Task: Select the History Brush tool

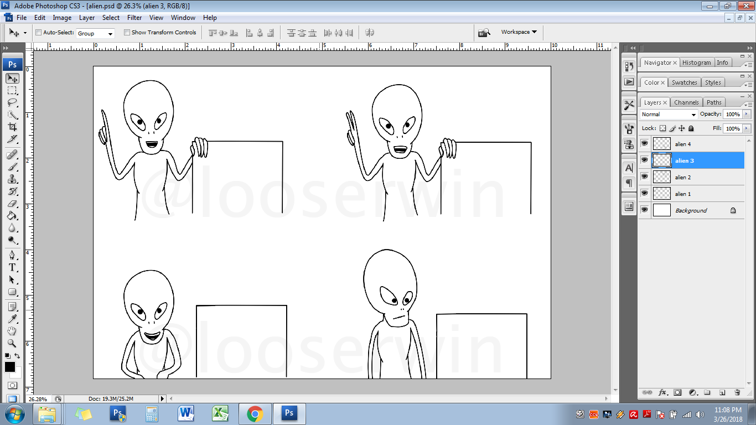Action: tap(12, 191)
